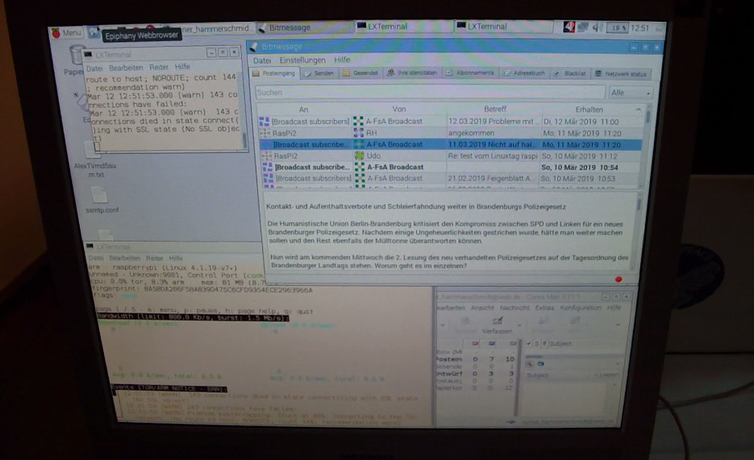Switch to the Senden tab
Image resolution: width=754 pixels, height=460 pixels.
pyautogui.click(x=319, y=73)
